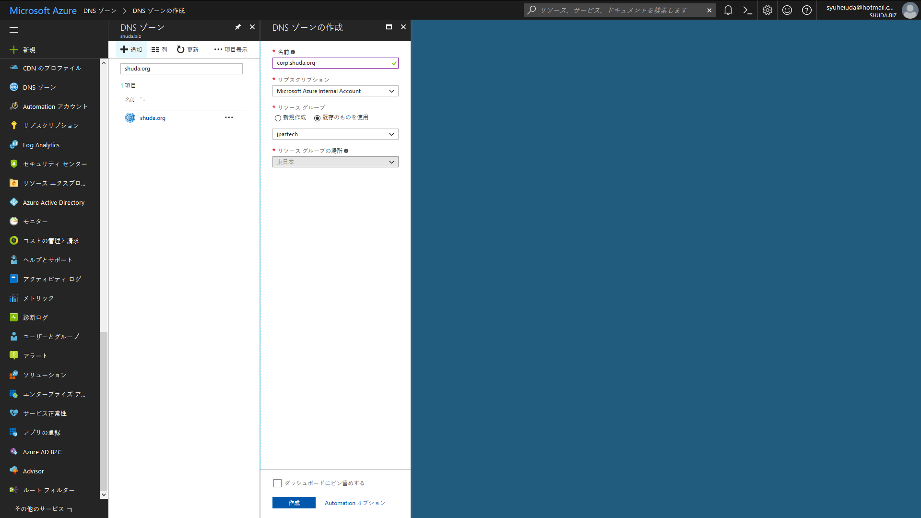Open notifications bell in top bar

[x=728, y=10]
